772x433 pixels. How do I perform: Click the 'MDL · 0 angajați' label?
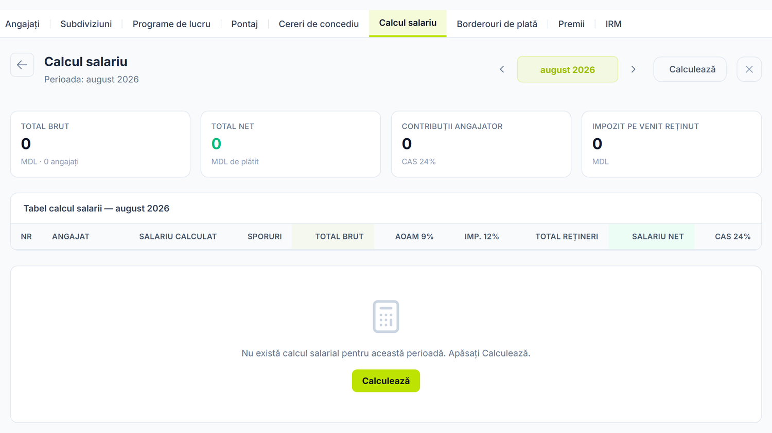tap(50, 162)
